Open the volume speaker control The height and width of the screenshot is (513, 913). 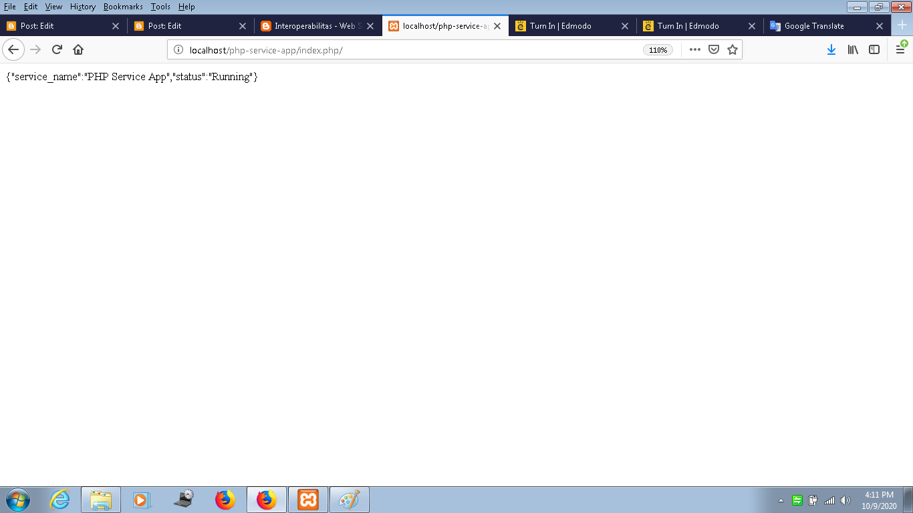845,500
